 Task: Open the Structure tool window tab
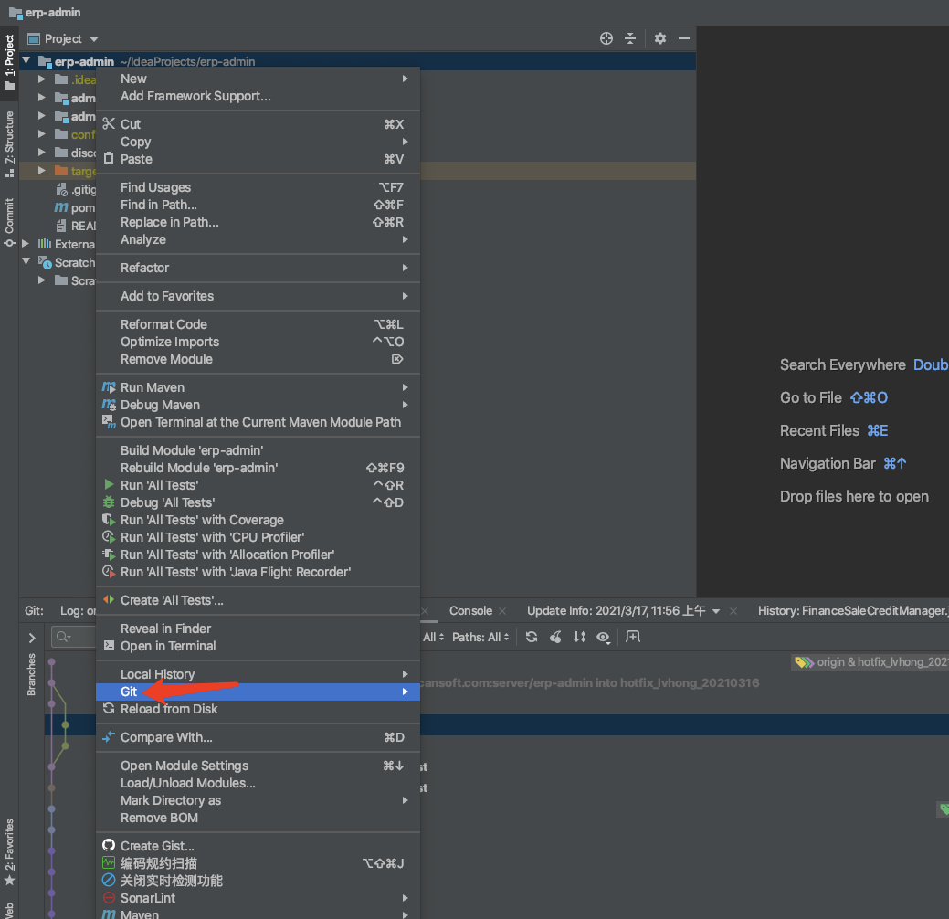(9, 143)
